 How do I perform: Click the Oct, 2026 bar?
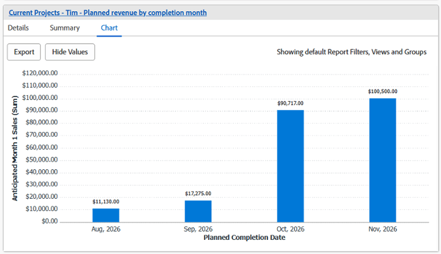pyautogui.click(x=290, y=166)
